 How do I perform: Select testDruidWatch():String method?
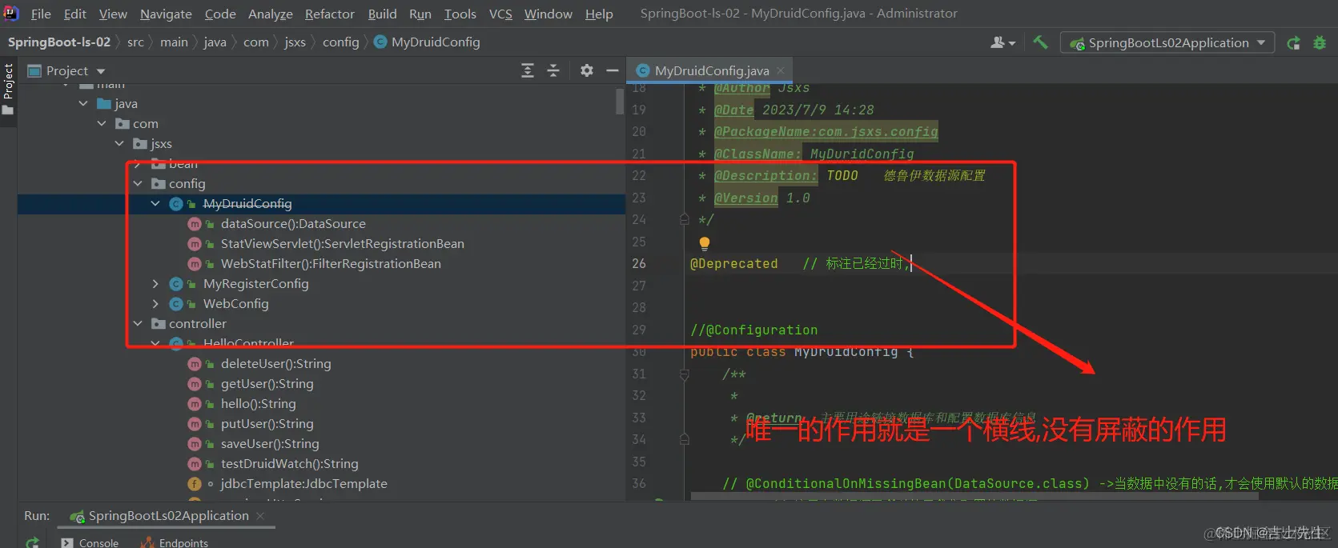289,463
